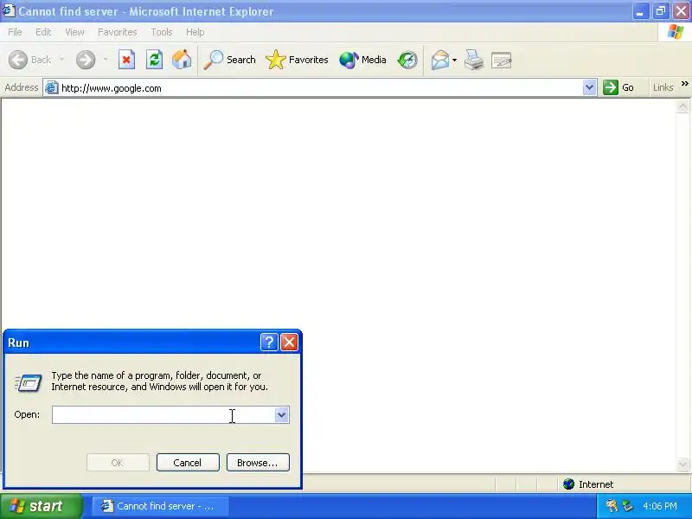Click the Links toolbar label
The image size is (692, 519).
point(663,87)
